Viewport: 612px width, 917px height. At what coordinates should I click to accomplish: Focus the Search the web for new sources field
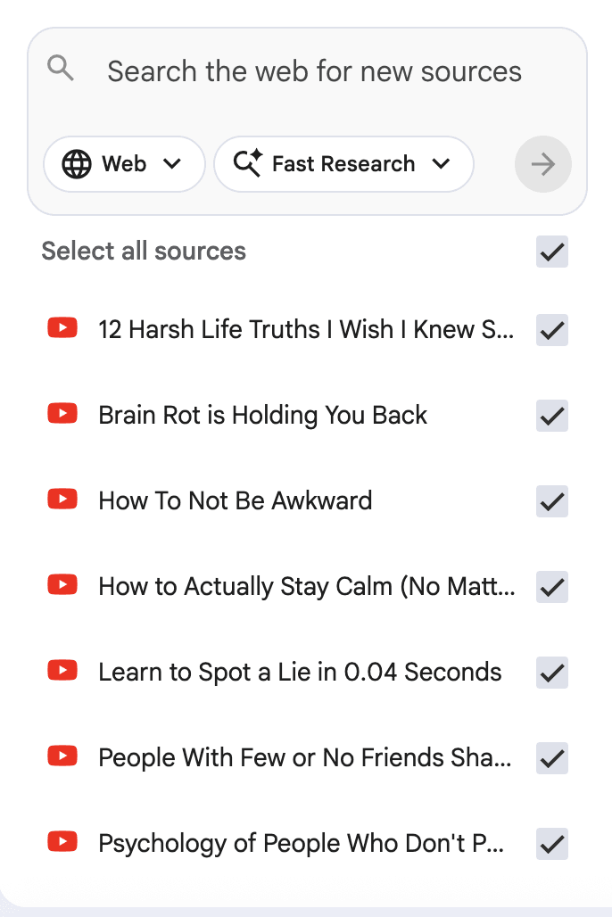pos(314,71)
